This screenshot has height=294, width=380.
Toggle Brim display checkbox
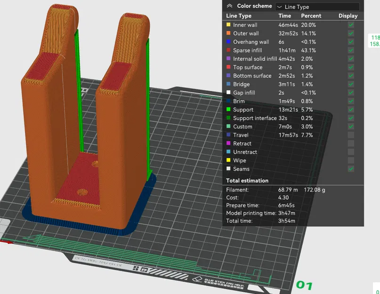351,101
